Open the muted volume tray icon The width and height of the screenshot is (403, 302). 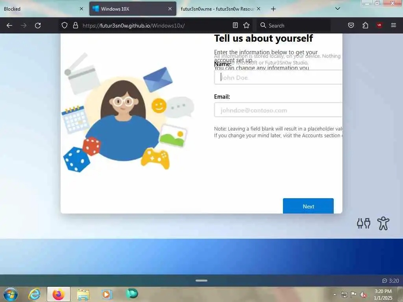pos(363,295)
